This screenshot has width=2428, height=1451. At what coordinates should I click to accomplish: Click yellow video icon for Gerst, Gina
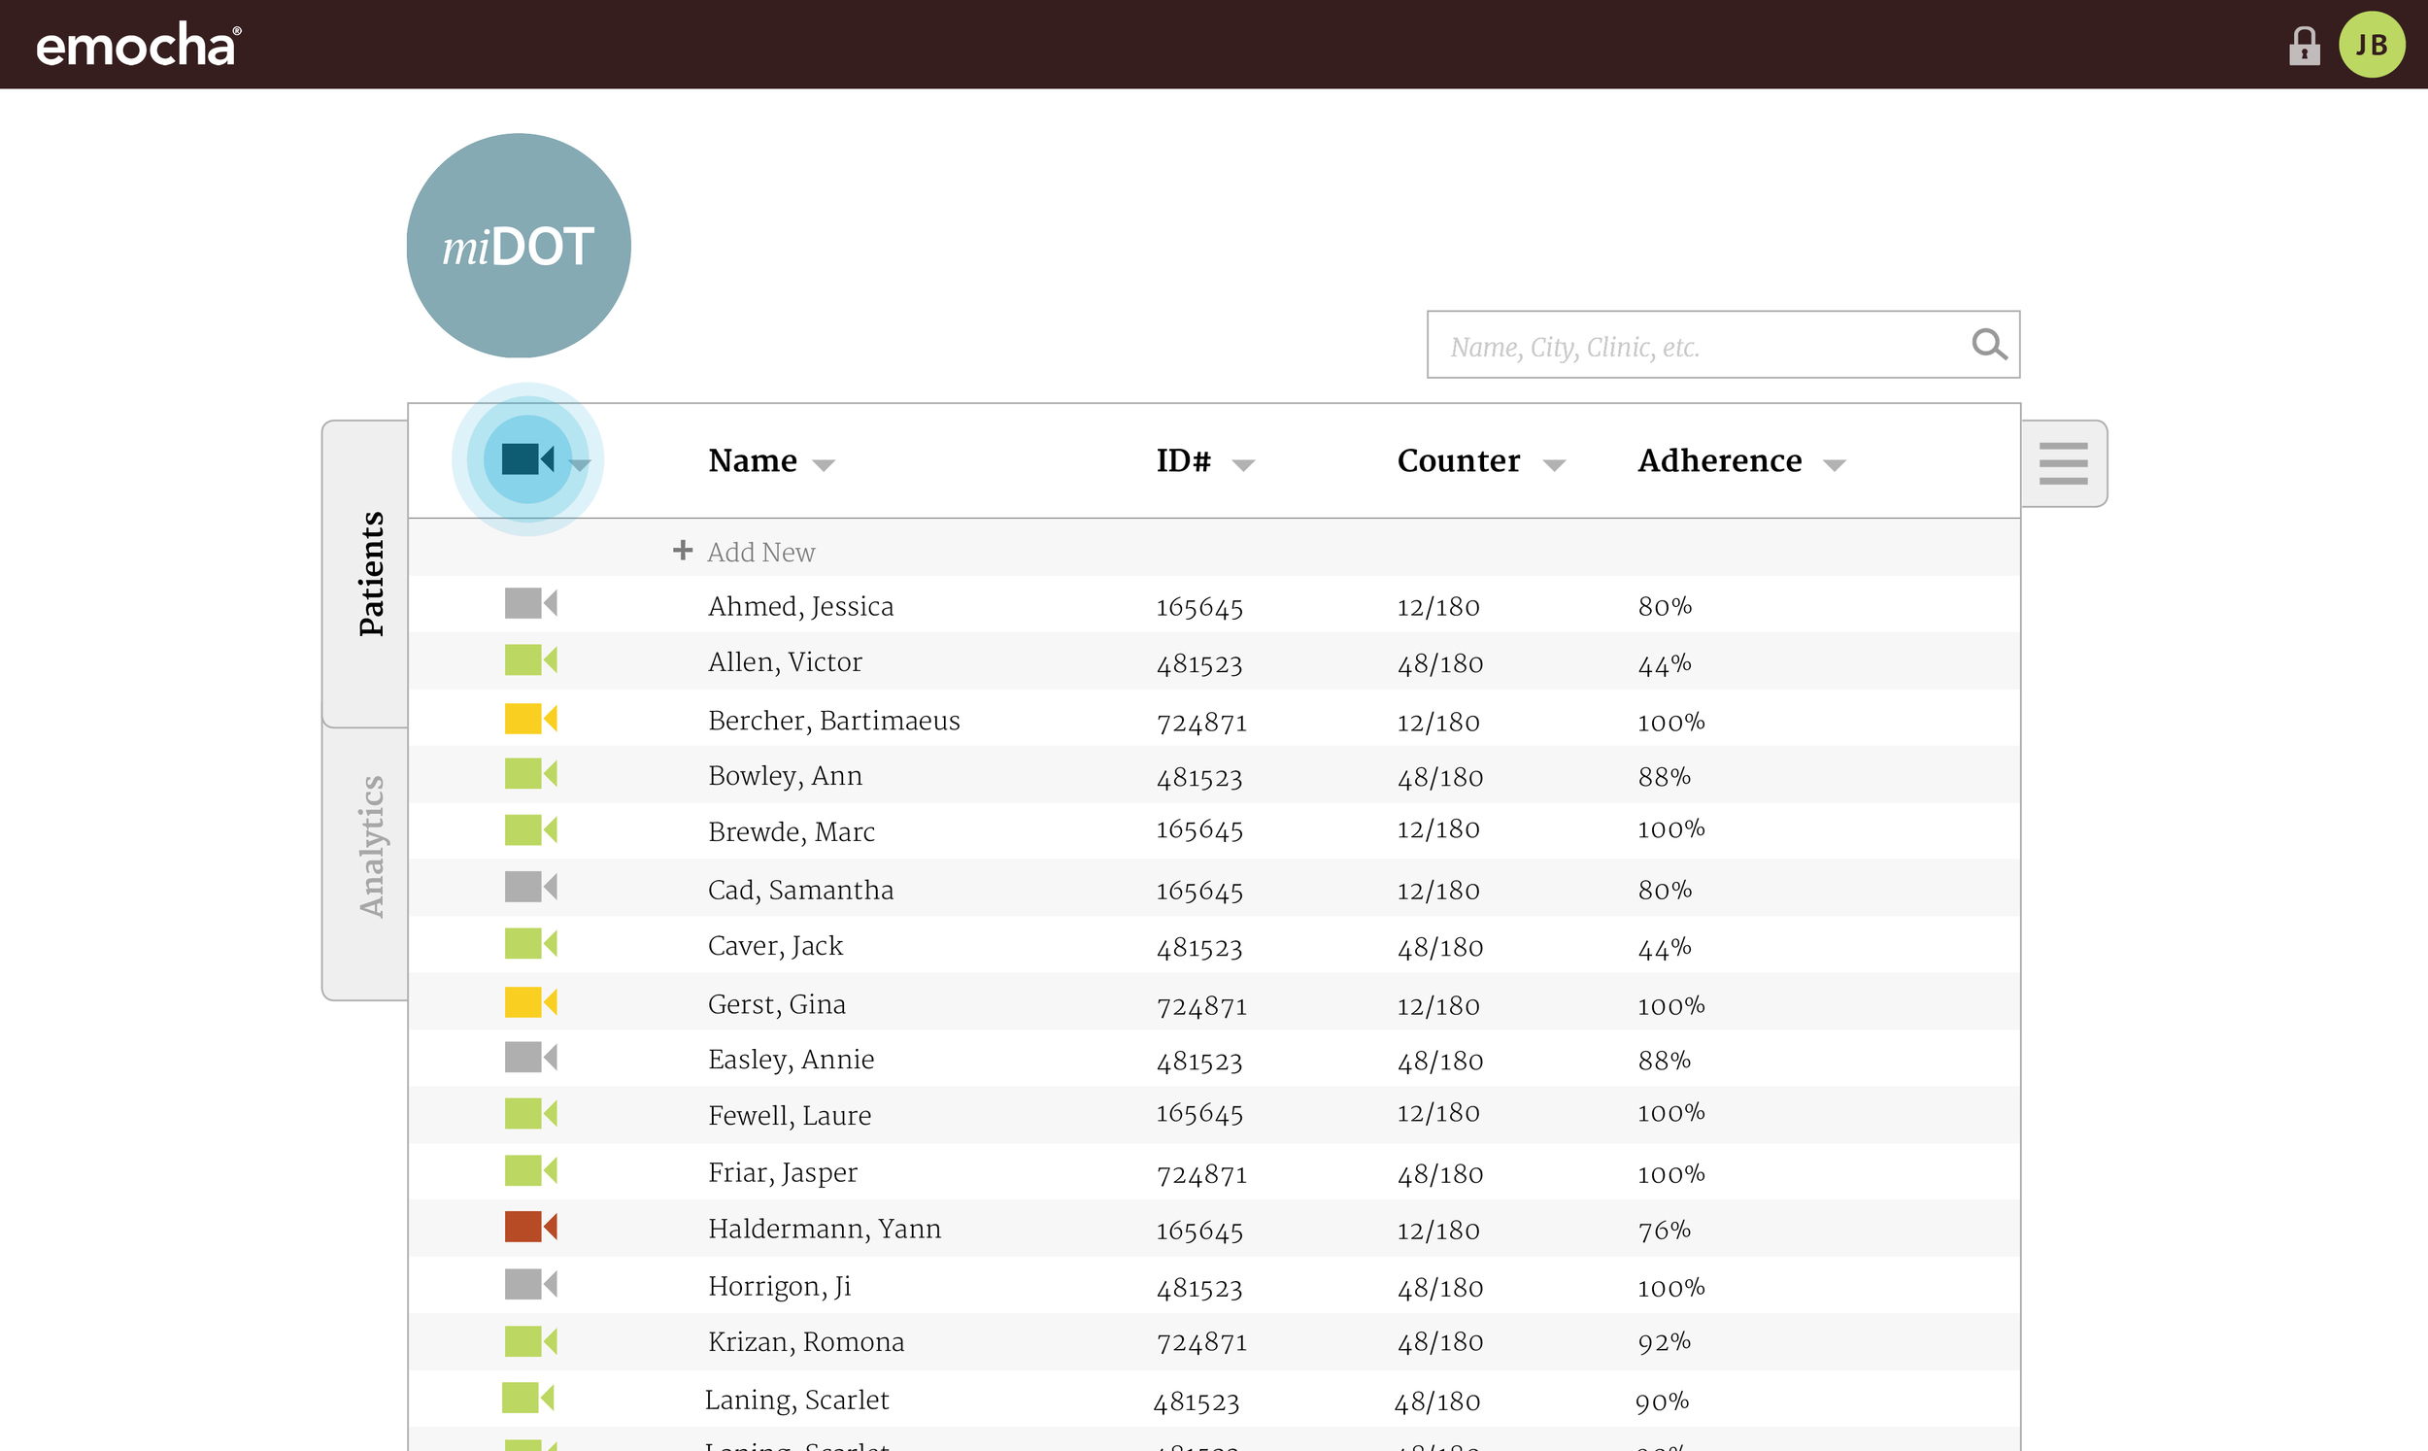coord(530,1002)
